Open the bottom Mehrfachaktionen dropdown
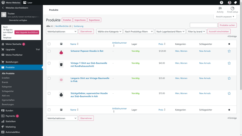242x136 pixels. (x=62, y=118)
